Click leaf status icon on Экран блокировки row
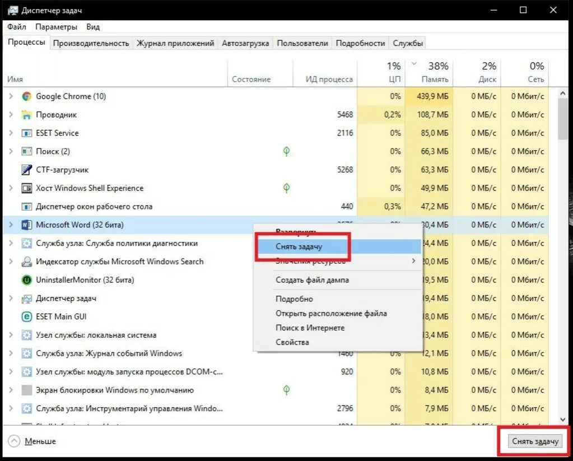 click(x=287, y=390)
